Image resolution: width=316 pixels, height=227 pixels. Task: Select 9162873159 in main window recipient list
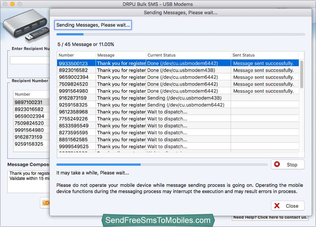click(x=31, y=137)
